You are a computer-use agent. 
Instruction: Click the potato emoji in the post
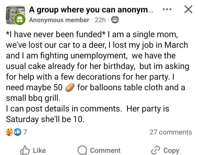(x=70, y=88)
